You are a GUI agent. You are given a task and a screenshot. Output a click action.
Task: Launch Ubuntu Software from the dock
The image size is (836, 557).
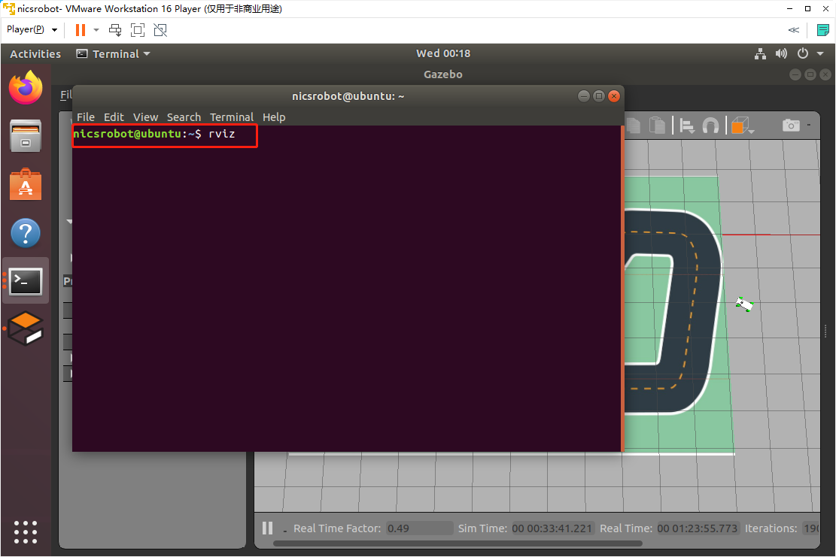[25, 184]
